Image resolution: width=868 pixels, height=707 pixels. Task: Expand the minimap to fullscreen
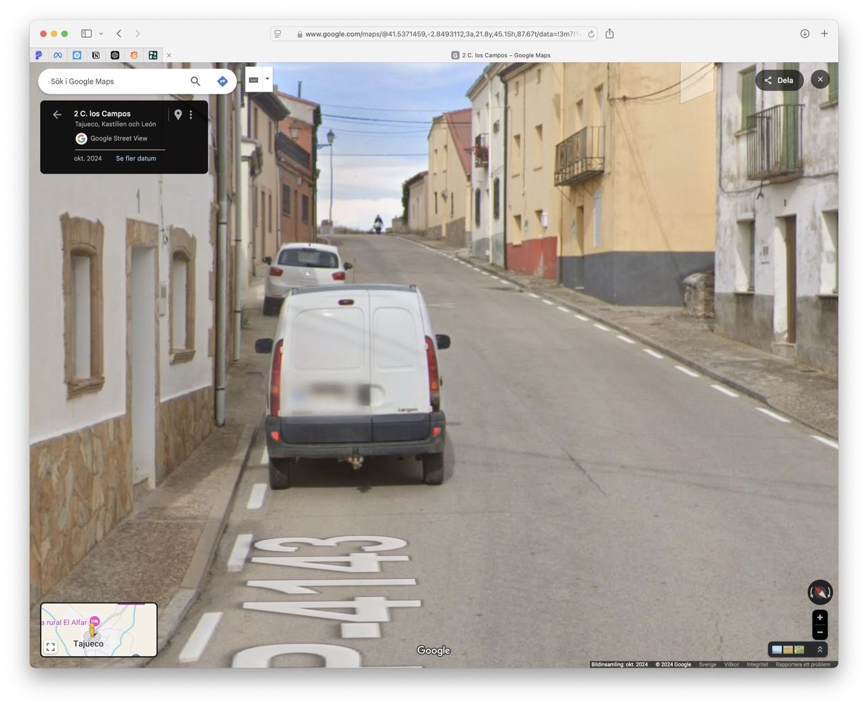pyautogui.click(x=51, y=647)
